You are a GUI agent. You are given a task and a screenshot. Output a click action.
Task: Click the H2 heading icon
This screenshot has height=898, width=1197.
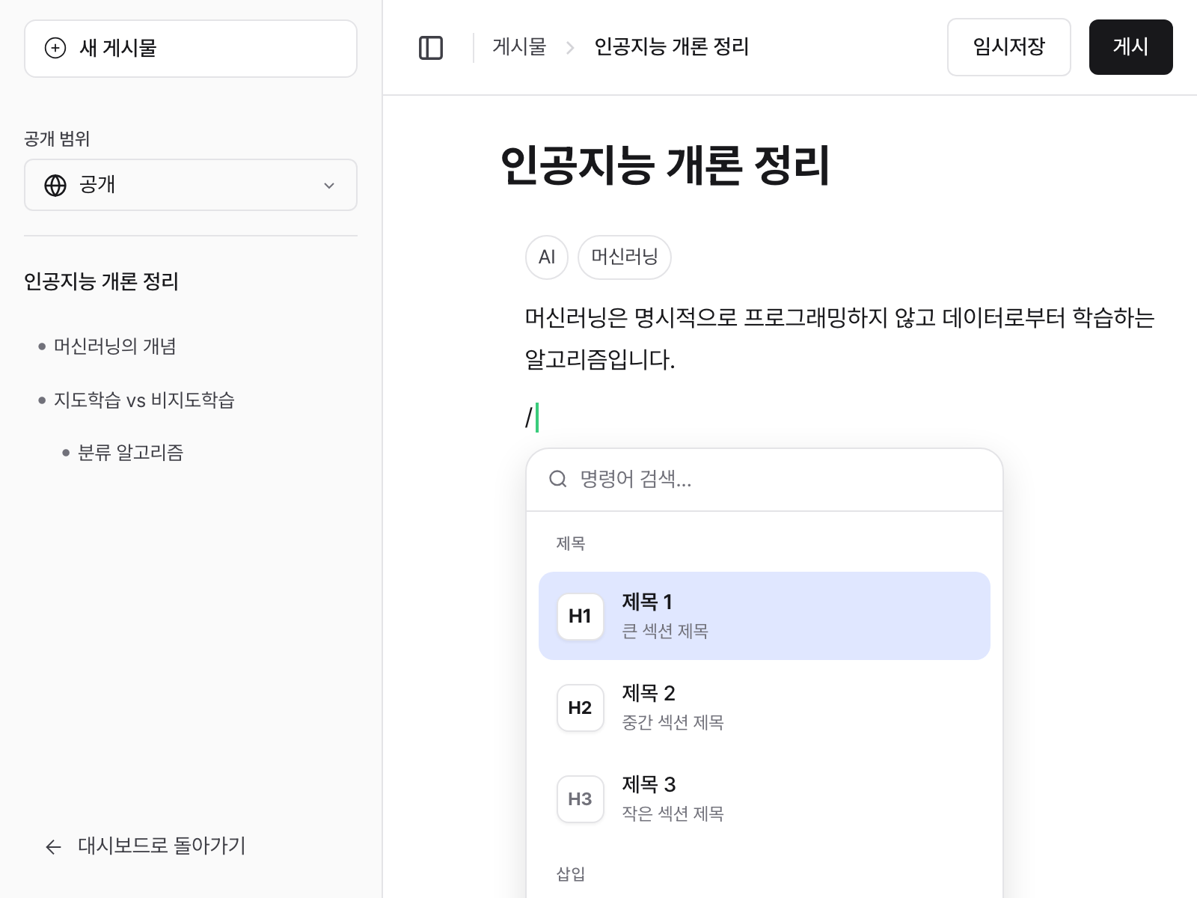coord(580,707)
